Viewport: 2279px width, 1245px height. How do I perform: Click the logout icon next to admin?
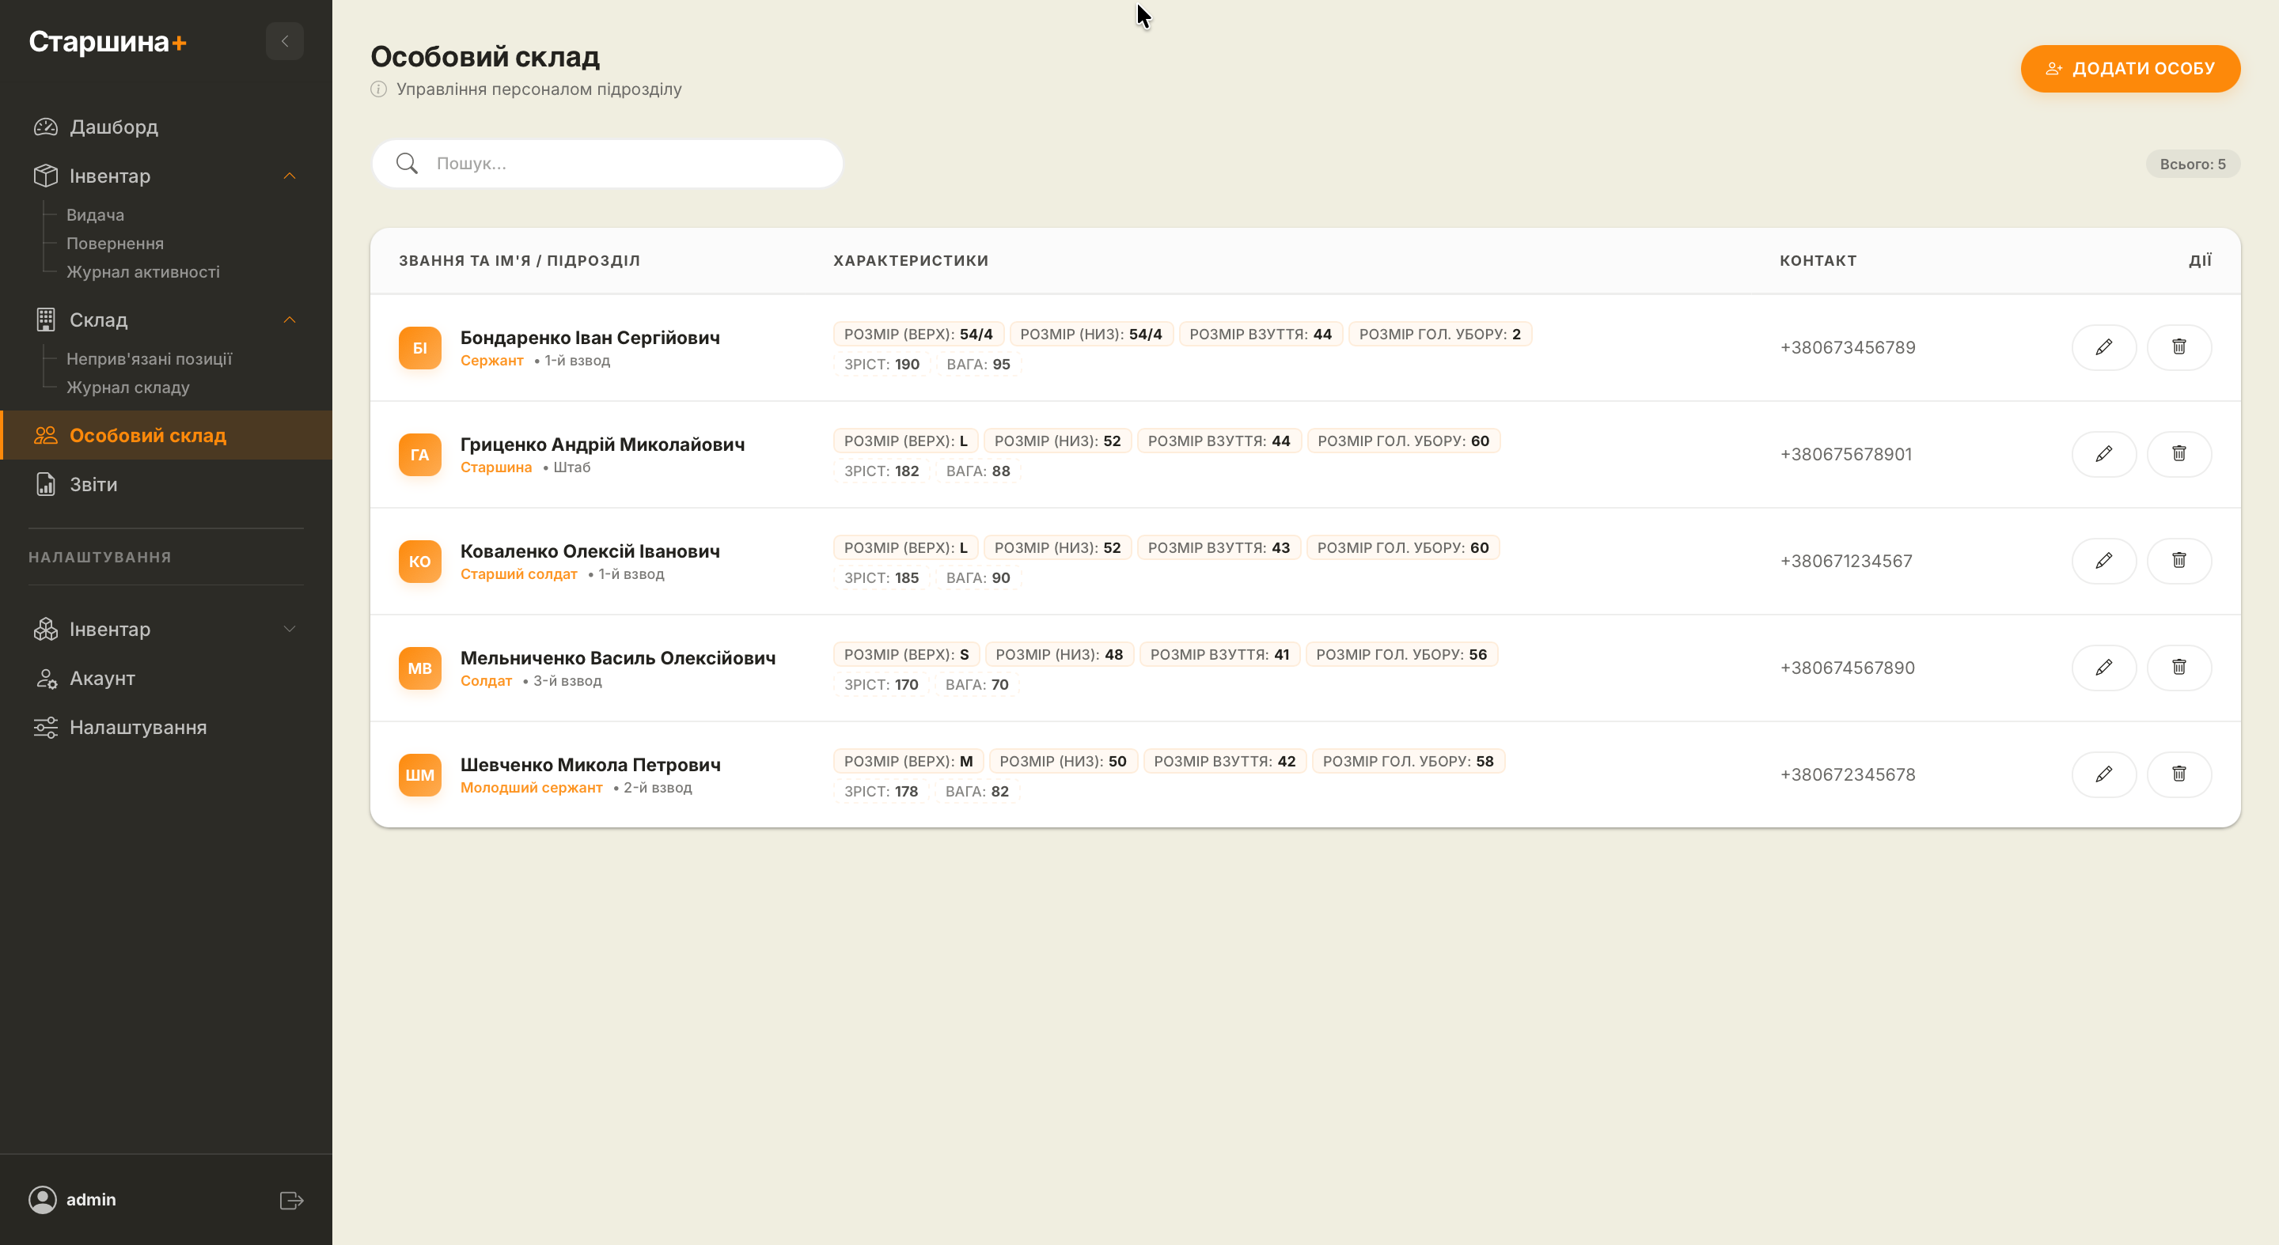(291, 1200)
